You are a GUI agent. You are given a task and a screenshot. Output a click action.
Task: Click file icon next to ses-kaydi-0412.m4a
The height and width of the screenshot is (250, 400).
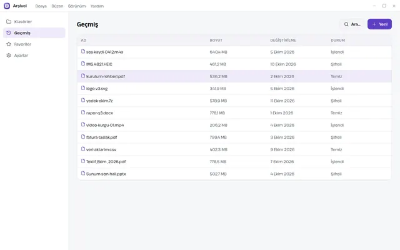point(83,51)
